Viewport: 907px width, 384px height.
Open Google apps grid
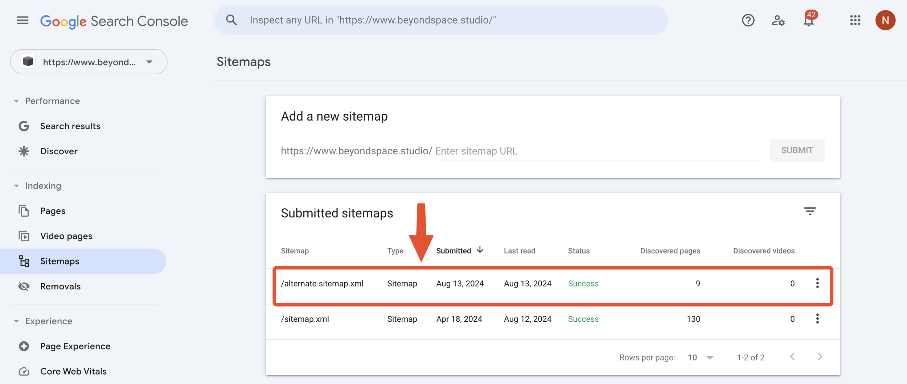pos(855,20)
